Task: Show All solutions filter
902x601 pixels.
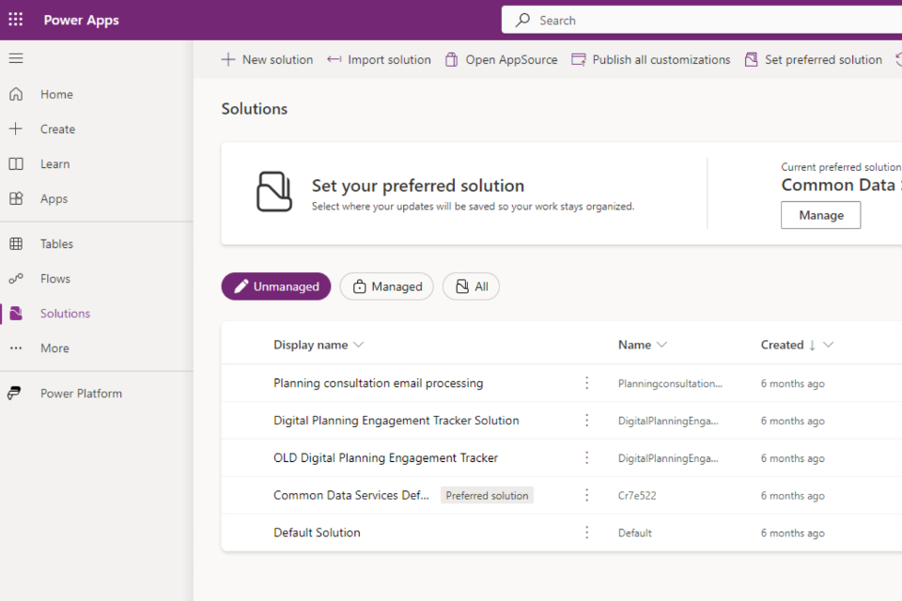Action: pyautogui.click(x=471, y=286)
